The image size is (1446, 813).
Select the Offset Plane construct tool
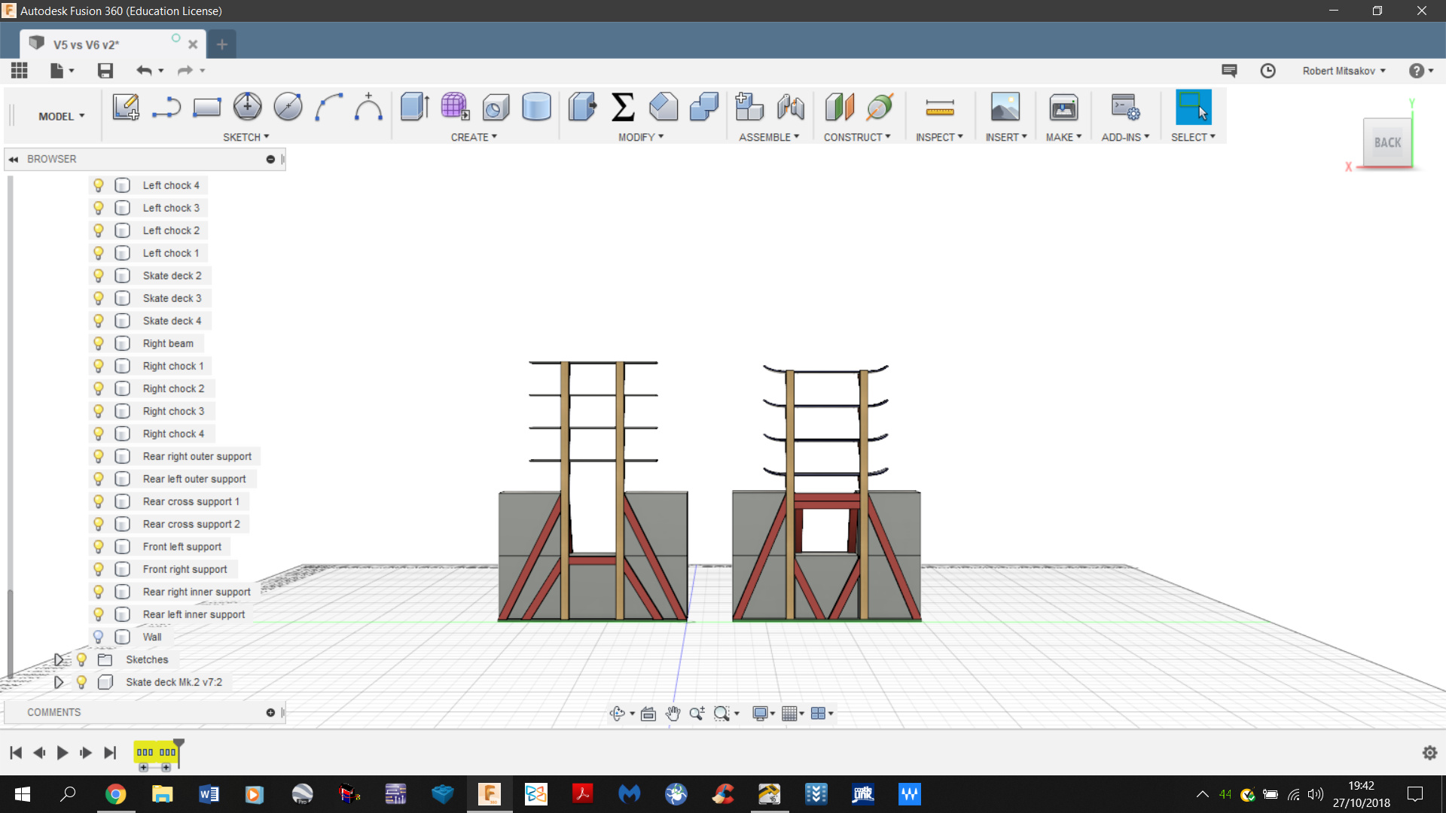(x=839, y=107)
